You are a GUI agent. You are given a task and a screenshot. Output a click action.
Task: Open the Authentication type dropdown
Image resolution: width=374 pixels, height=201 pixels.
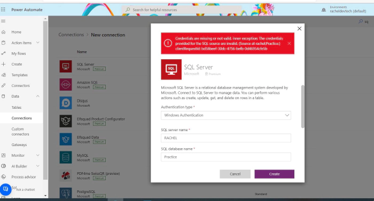tap(226, 115)
